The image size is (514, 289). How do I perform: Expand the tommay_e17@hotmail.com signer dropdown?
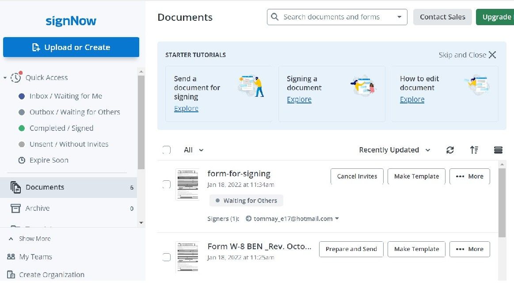337,218
